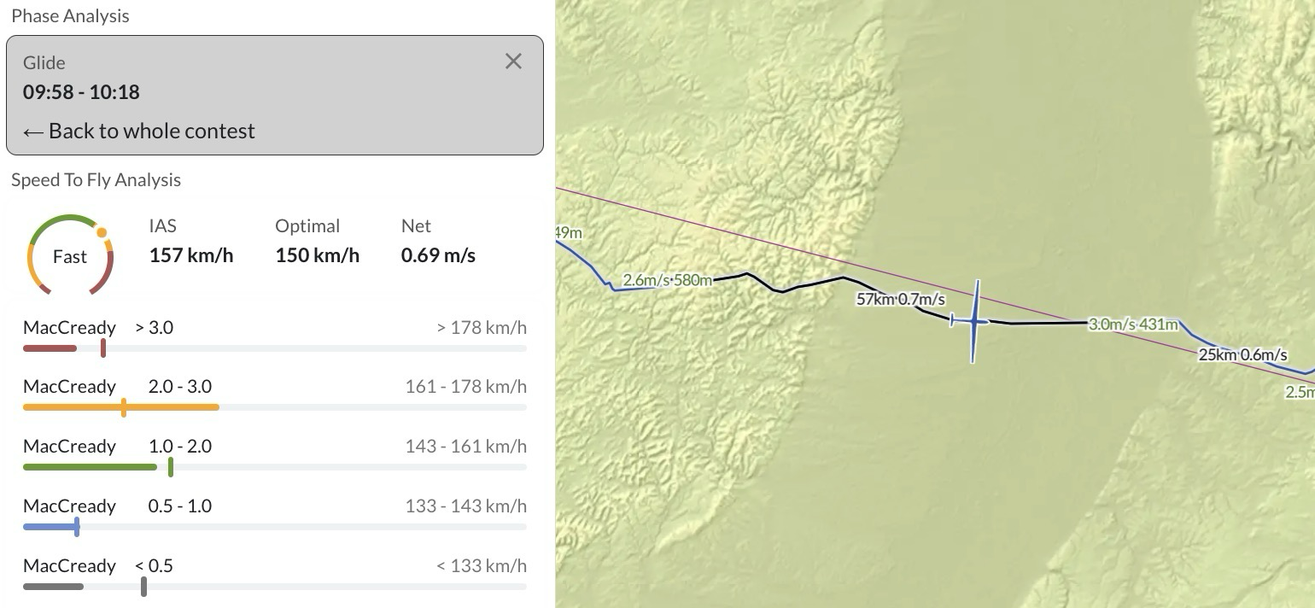Image resolution: width=1315 pixels, height=608 pixels.
Task: Click the Glide 09:58 - 10:18 time range
Action: 81,92
